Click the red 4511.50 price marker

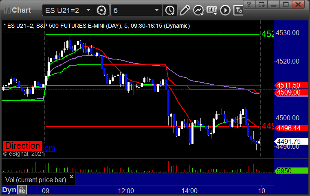291,85
